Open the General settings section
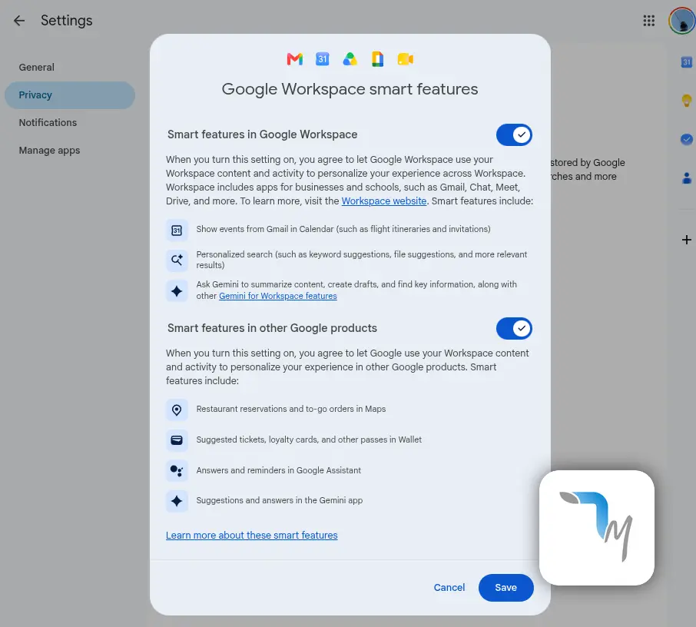 [36, 67]
